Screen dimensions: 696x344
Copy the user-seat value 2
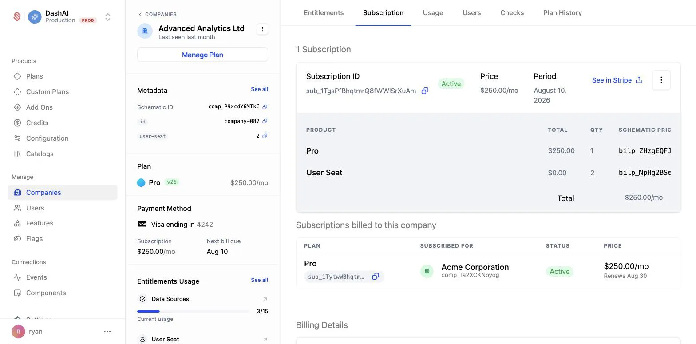(x=265, y=136)
